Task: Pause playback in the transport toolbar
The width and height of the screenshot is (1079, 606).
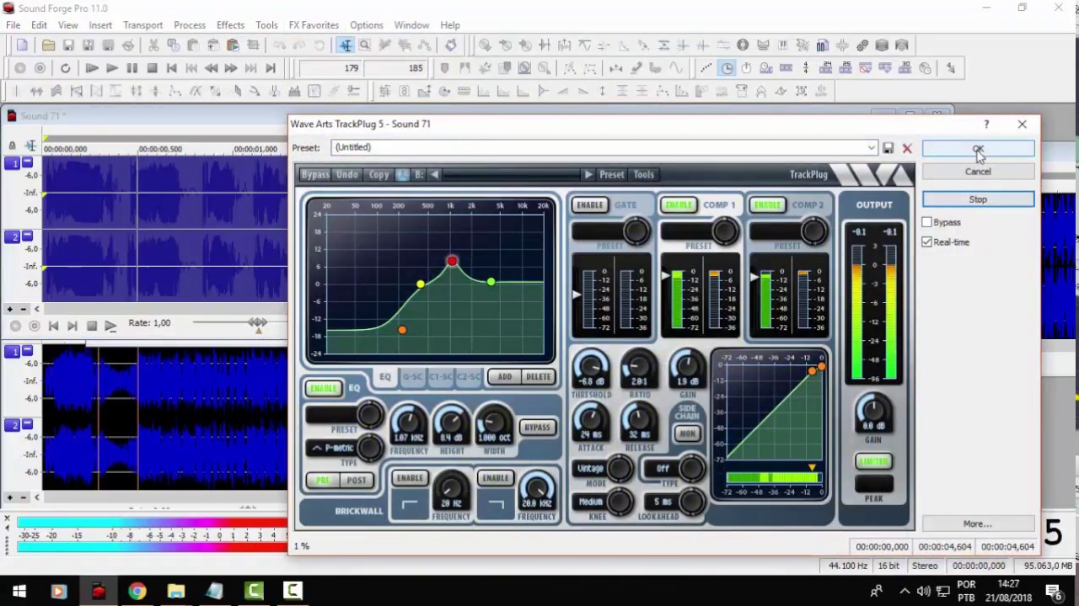Action: tap(132, 68)
